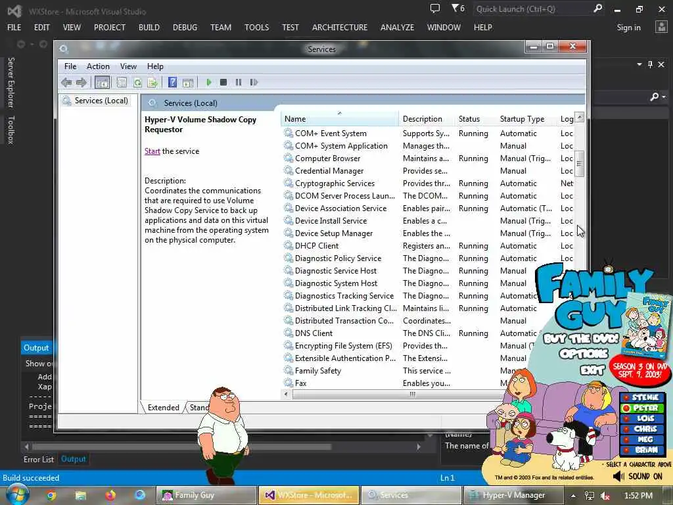The image size is (673, 505).
Task: Click the blue Help question-mark icon
Action: pyautogui.click(x=172, y=82)
